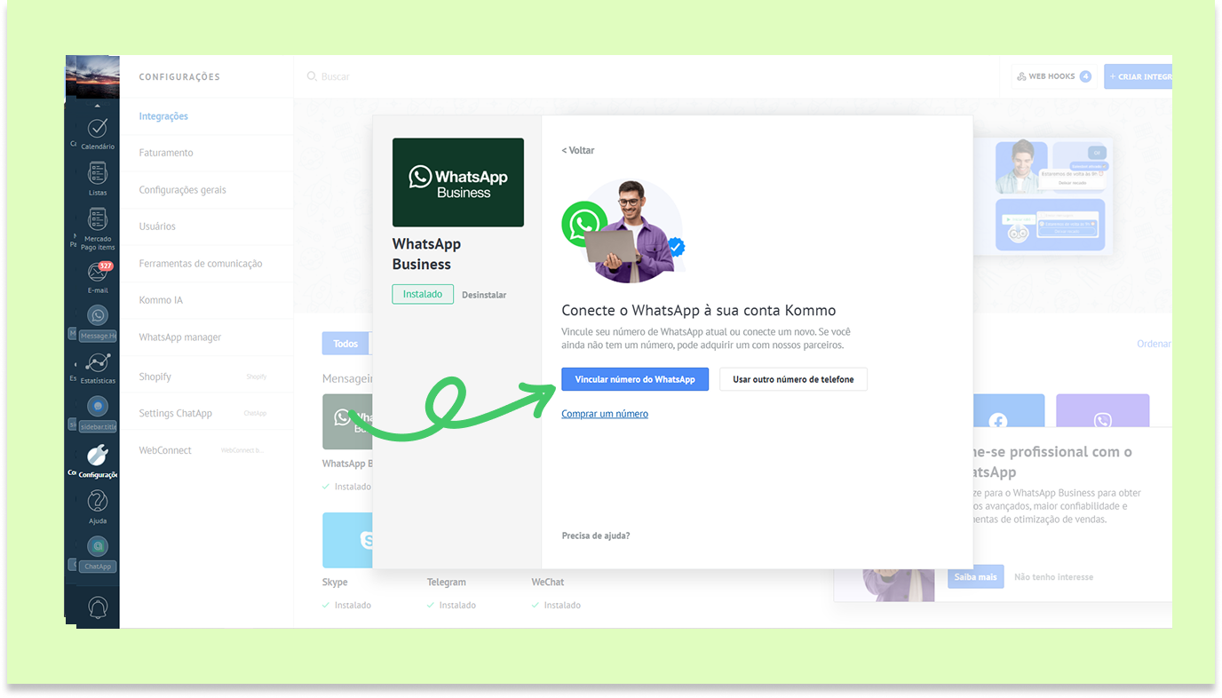Select the Integrações settings menu item
The image size is (1222, 698).
(x=163, y=116)
